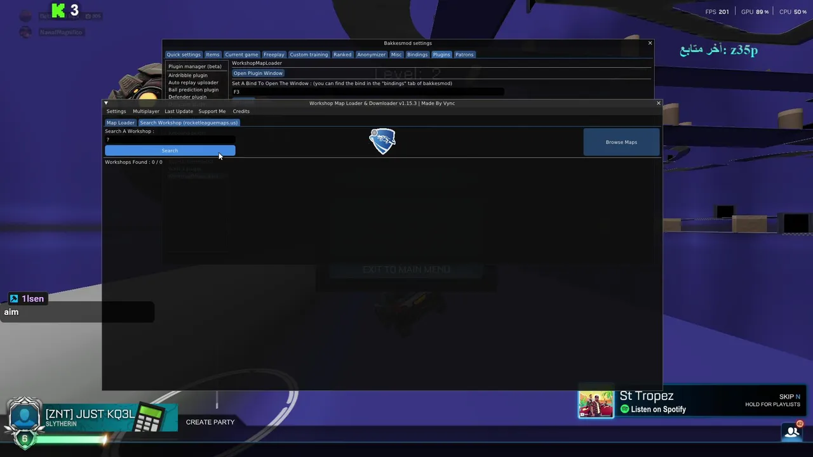The image size is (813, 457).
Task: Open the Anonymizer tab
Action: [x=371, y=55]
